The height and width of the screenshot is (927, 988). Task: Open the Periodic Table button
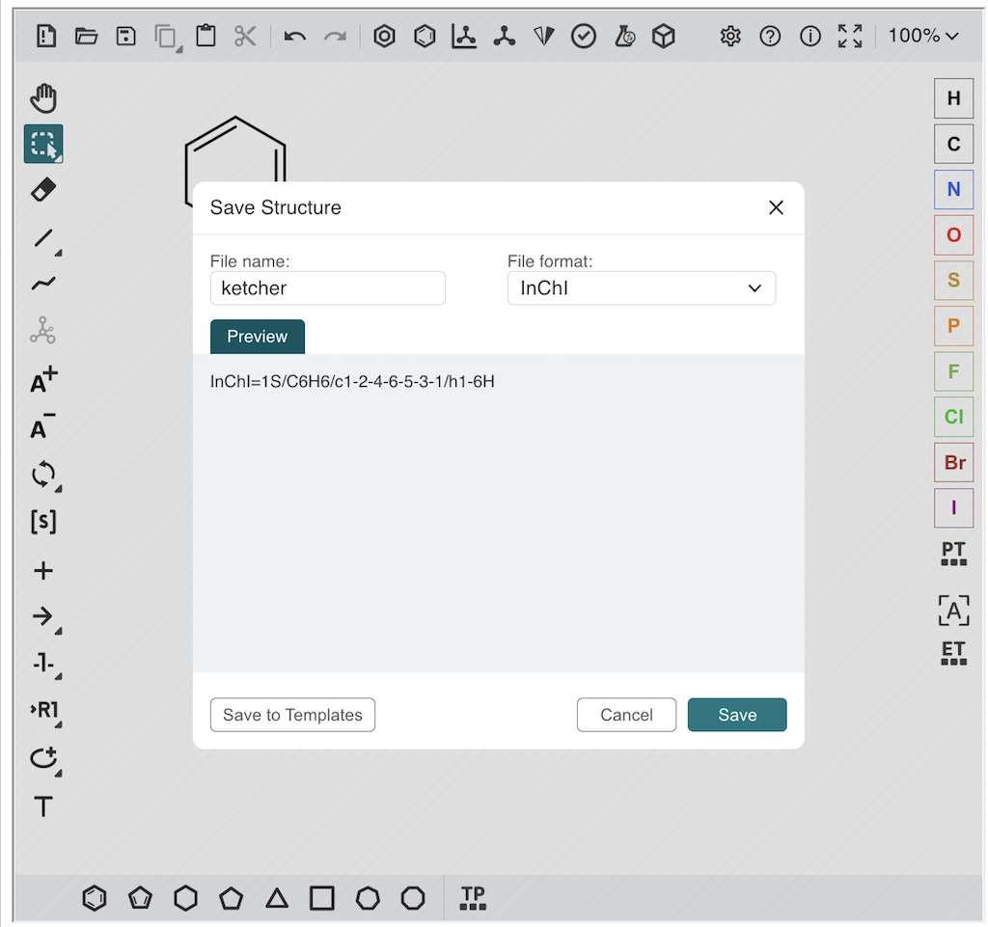(953, 554)
